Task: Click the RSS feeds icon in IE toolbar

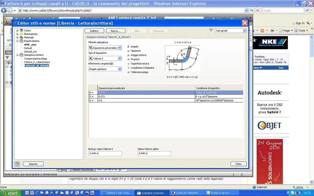Action: click(262, 31)
